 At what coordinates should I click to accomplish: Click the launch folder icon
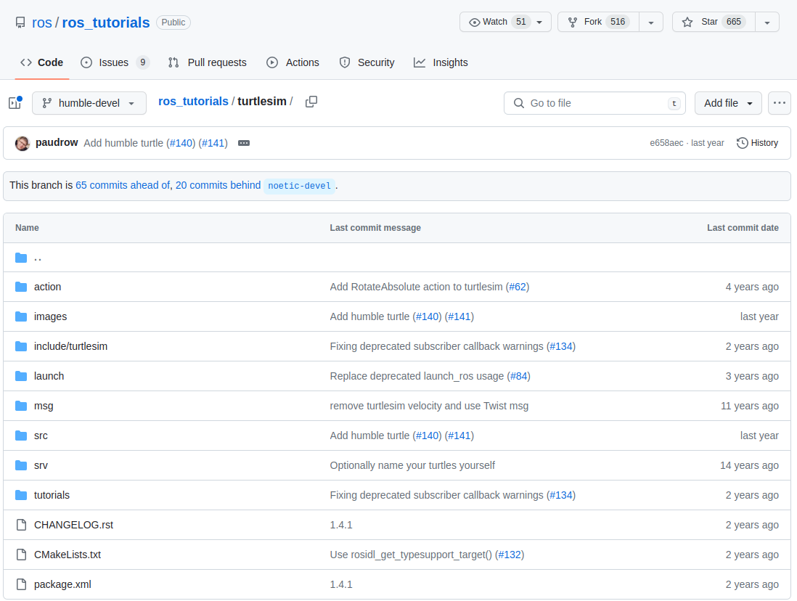[x=21, y=376]
